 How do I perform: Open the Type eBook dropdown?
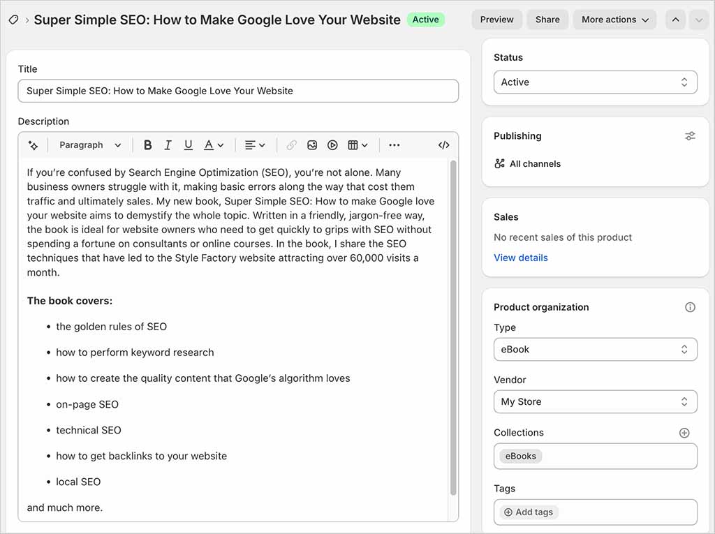595,349
